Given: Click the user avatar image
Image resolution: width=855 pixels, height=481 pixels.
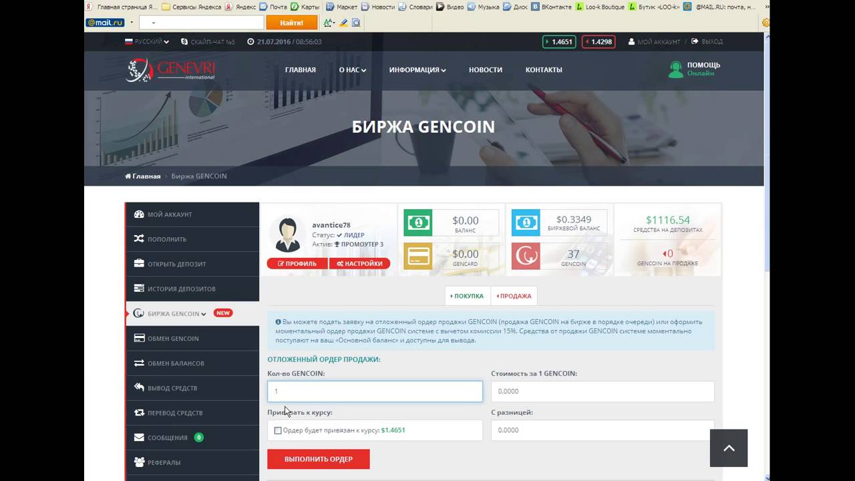Looking at the screenshot, I should pyautogui.click(x=288, y=235).
